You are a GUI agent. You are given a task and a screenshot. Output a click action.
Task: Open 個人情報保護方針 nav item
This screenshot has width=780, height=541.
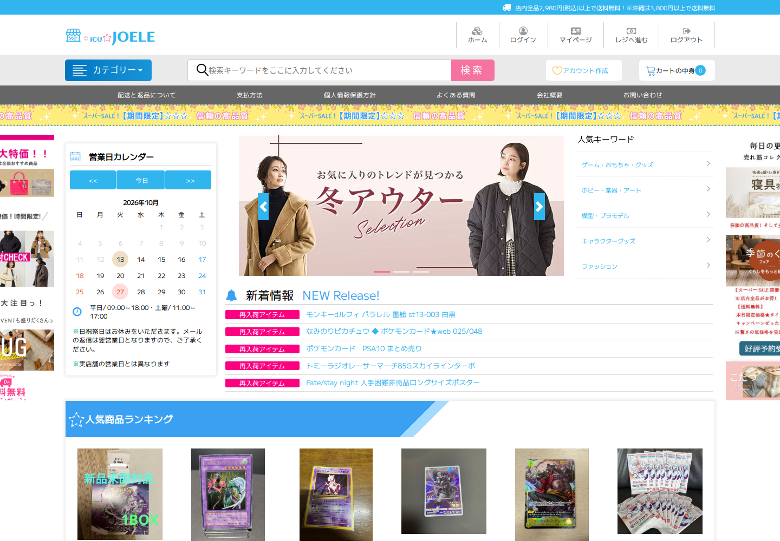click(350, 95)
